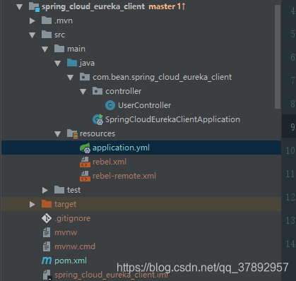
Task: Click the .gitignore git icon
Action: (47, 218)
